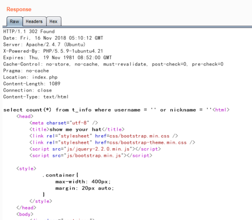252x220 pixels.
Task: Click the 'Server: Apache/2.4.7 (Ubuntu)' line
Action: point(44,44)
